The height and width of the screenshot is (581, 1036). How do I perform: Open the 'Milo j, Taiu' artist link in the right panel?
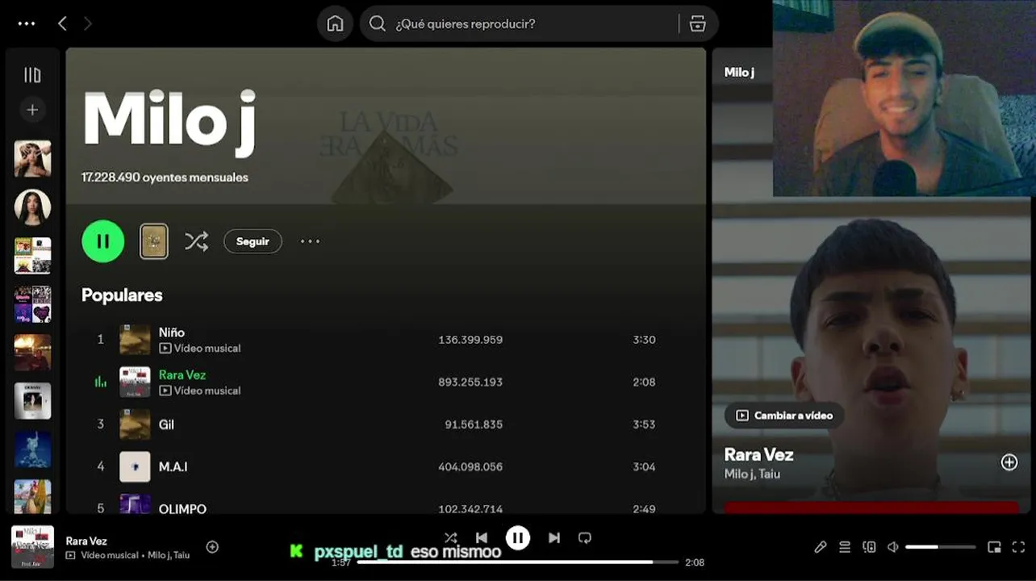coord(752,474)
